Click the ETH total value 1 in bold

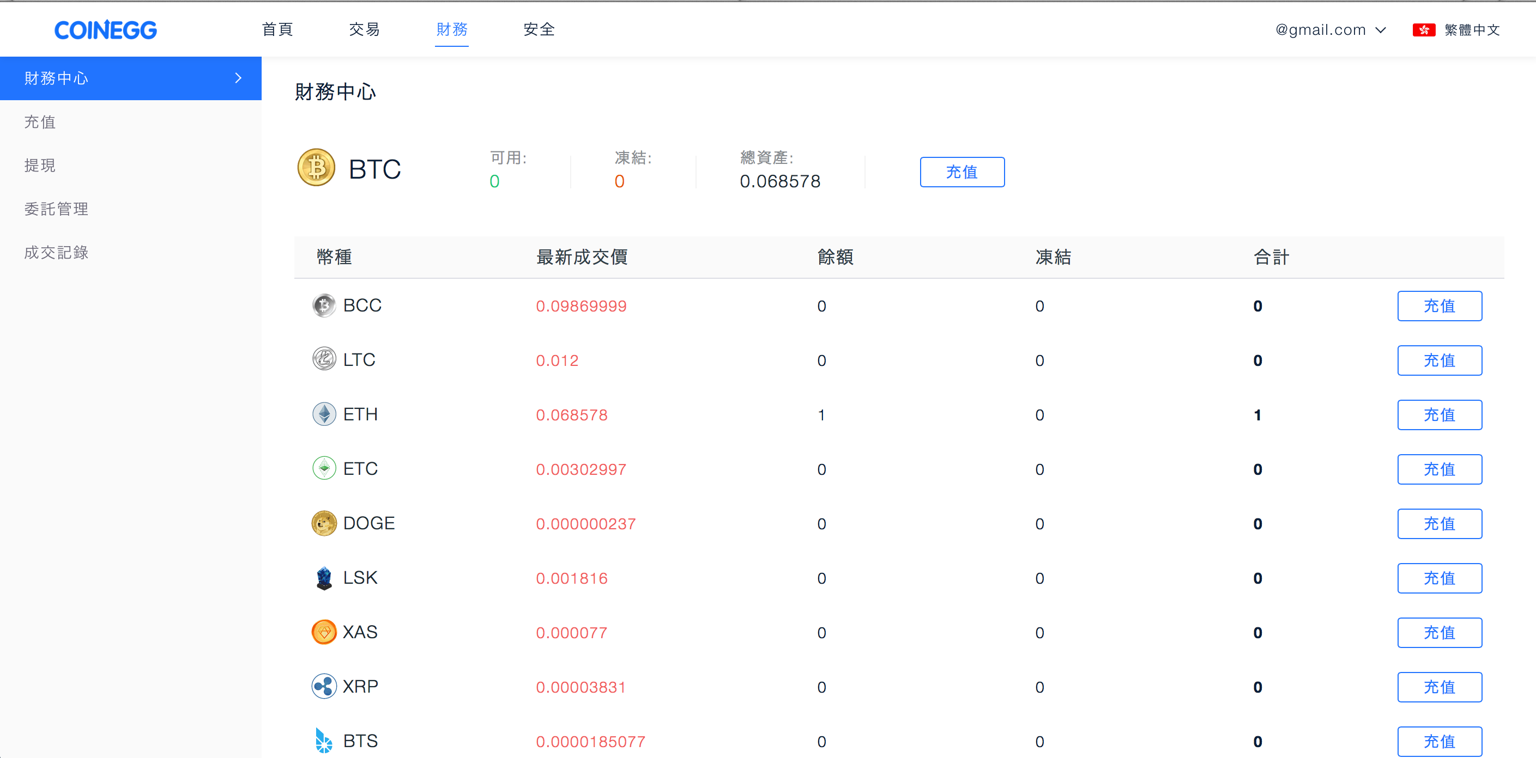[x=1257, y=415]
